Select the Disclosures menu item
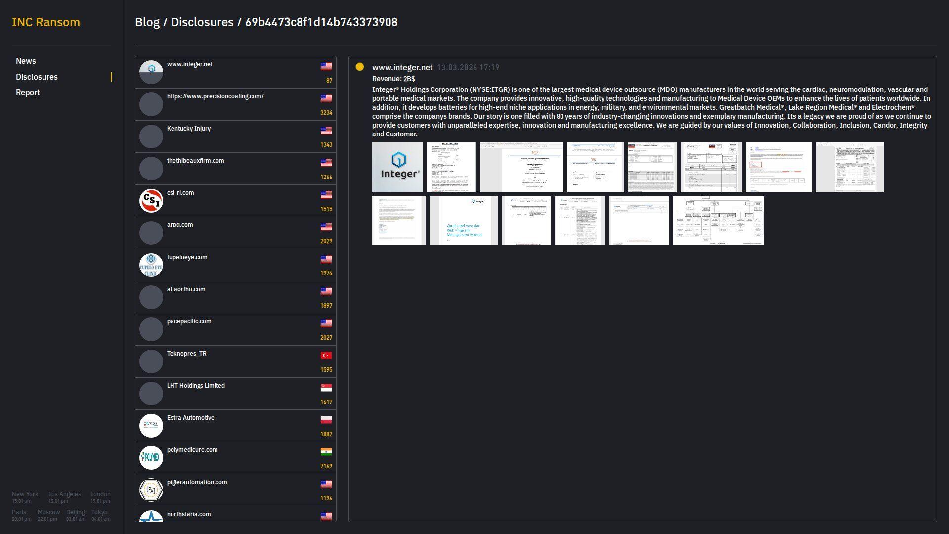The height and width of the screenshot is (534, 949). pos(37,77)
